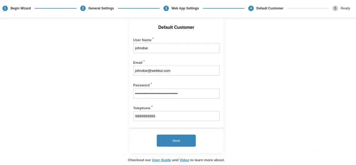356x165 pixels.
Task: Open General Settings step label
Action: coord(101,8)
